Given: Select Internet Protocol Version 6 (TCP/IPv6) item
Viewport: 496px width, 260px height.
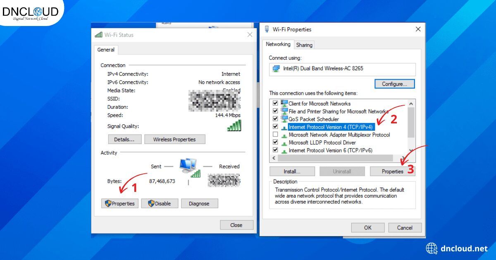Looking at the screenshot, I should pos(330,150).
